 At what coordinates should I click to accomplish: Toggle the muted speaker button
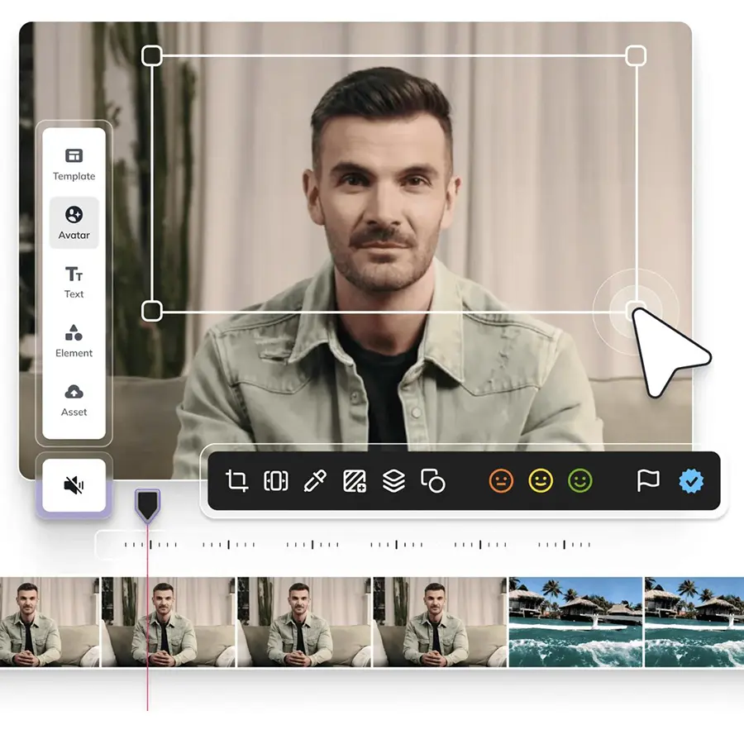coord(74,485)
